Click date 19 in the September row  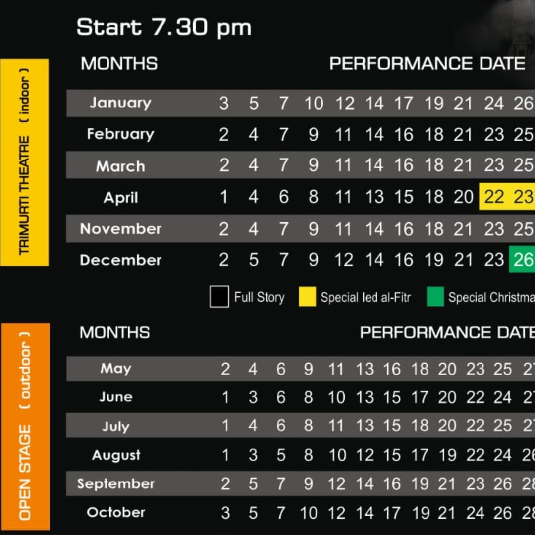pyautogui.click(x=420, y=484)
